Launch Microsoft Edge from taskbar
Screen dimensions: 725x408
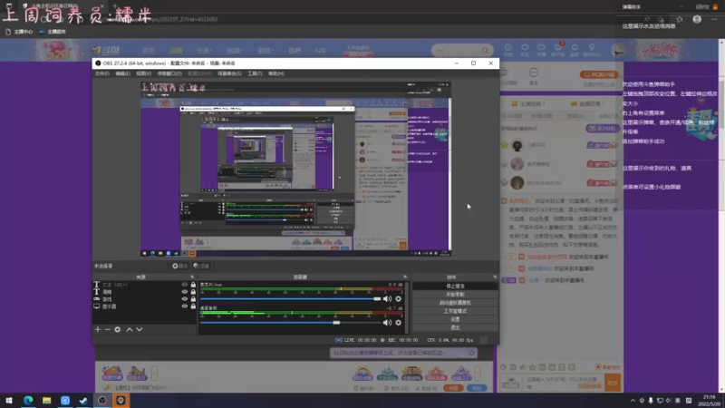(x=28, y=401)
